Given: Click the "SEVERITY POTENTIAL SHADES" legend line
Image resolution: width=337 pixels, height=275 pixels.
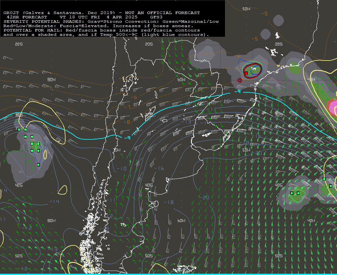Looking at the screenshot, I should pos(111,22).
